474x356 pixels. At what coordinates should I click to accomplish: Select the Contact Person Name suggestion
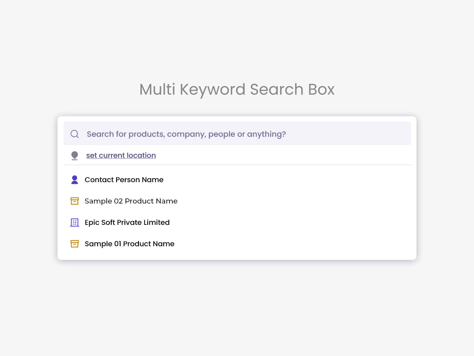124,179
